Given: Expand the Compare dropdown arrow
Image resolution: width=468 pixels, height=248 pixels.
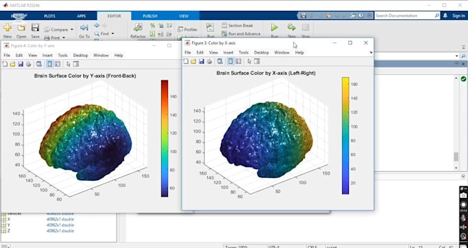Looking at the screenshot, I should (72, 30).
